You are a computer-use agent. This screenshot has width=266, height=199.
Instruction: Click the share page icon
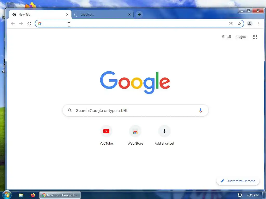[x=231, y=24]
